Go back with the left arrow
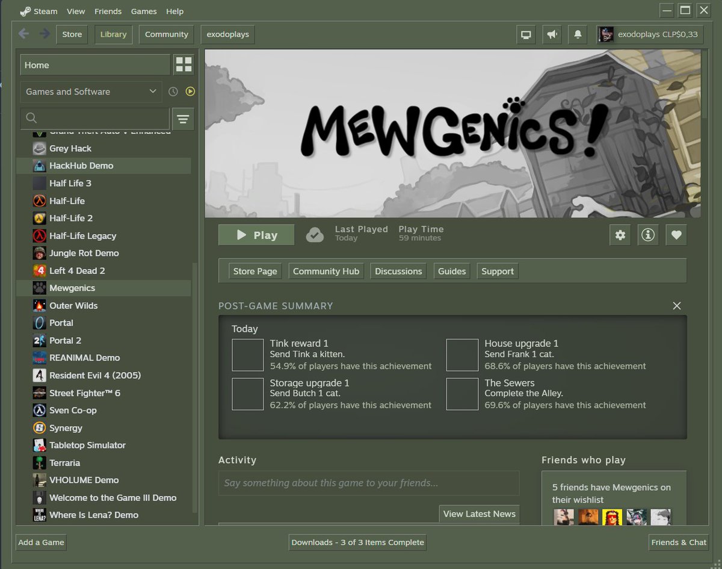Viewport: 722px width, 569px height. coord(23,34)
